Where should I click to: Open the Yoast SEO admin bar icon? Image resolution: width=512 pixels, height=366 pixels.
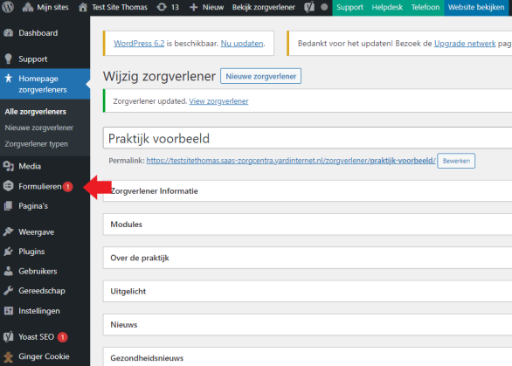[x=309, y=7]
